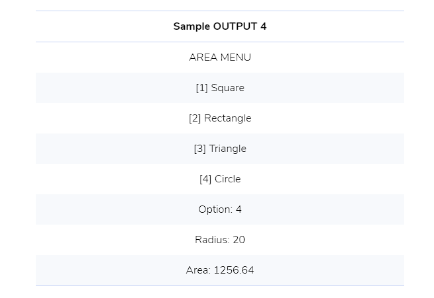The image size is (434, 298).
Task: Click the bracketed [2] label
Action: coord(195,118)
